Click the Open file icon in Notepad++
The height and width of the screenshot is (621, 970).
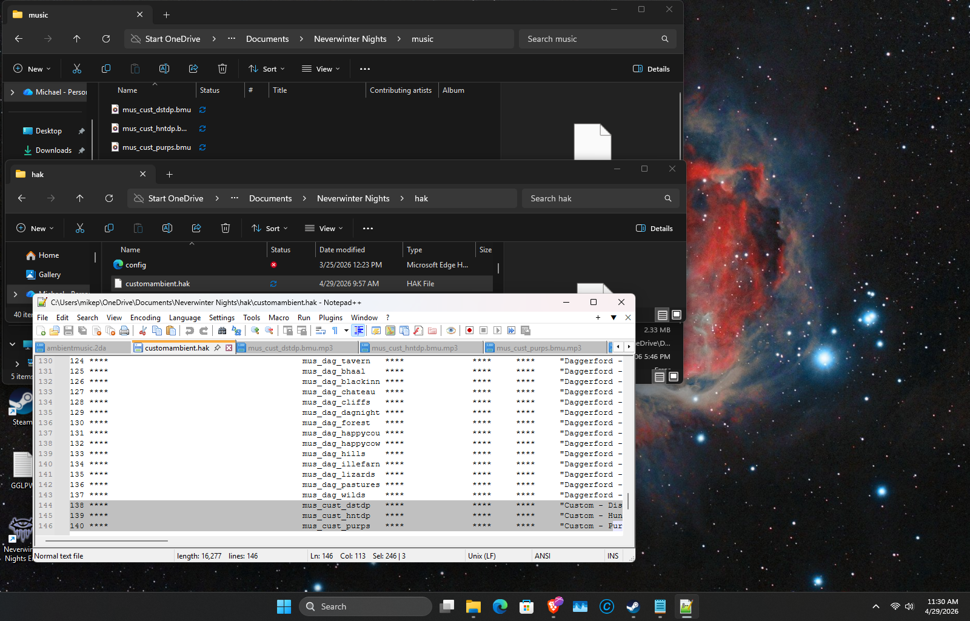[x=55, y=331]
